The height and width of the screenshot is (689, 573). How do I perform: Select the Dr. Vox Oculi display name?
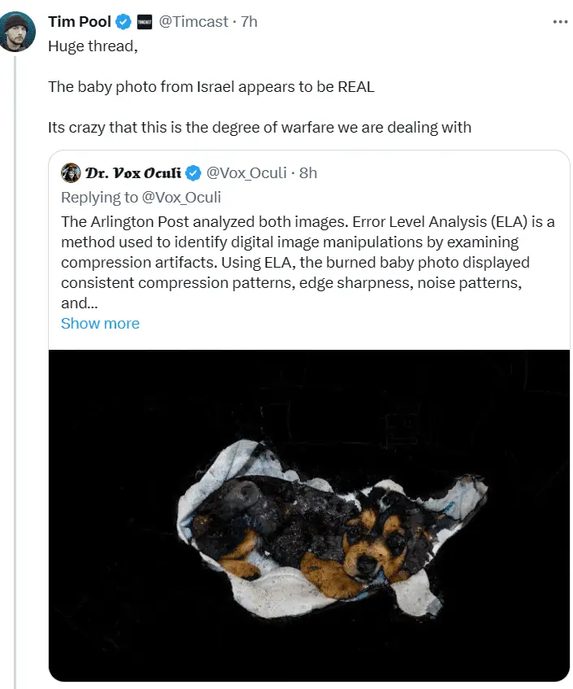pyautogui.click(x=132, y=172)
